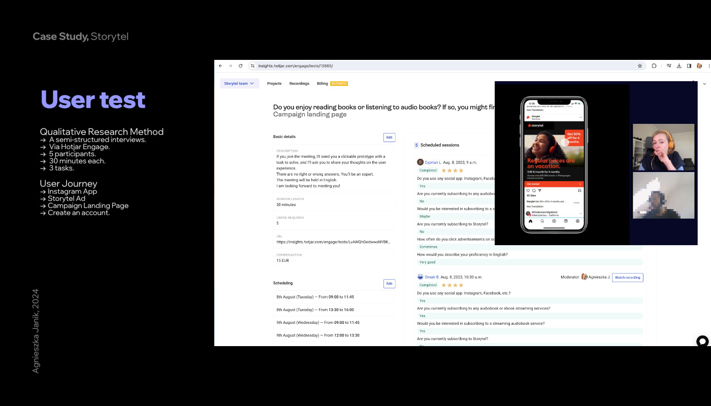Click '9th August (Wednesday) — From 09:00 to 11:45'

click(x=318, y=322)
